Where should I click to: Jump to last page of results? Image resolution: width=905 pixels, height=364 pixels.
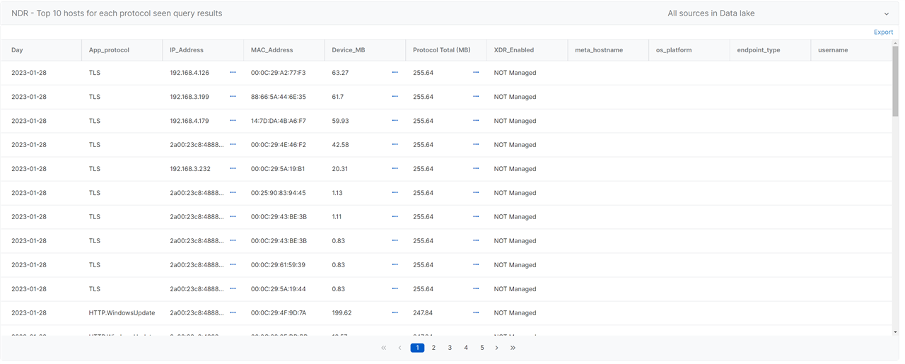(513, 348)
